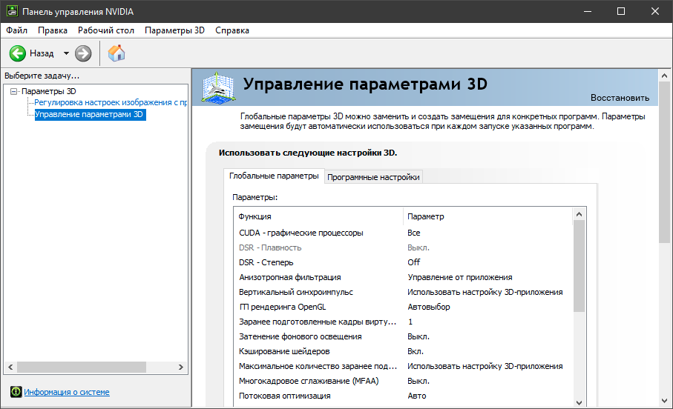Select the DSR - Плавность row
Viewport: 673px width, 409px height.
(403, 247)
